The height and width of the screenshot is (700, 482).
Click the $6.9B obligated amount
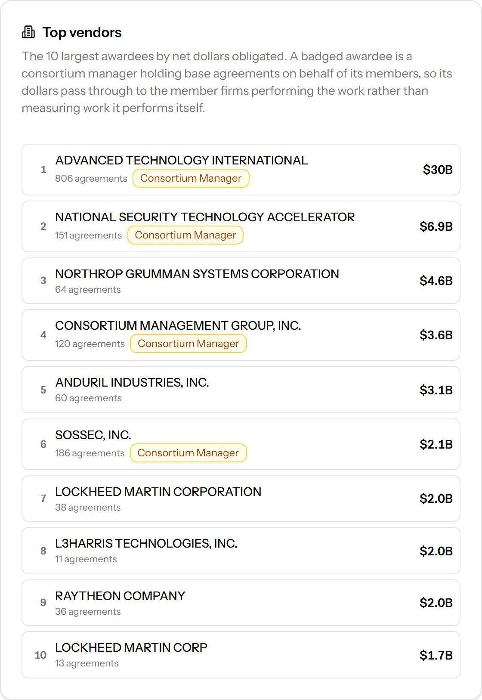(436, 226)
